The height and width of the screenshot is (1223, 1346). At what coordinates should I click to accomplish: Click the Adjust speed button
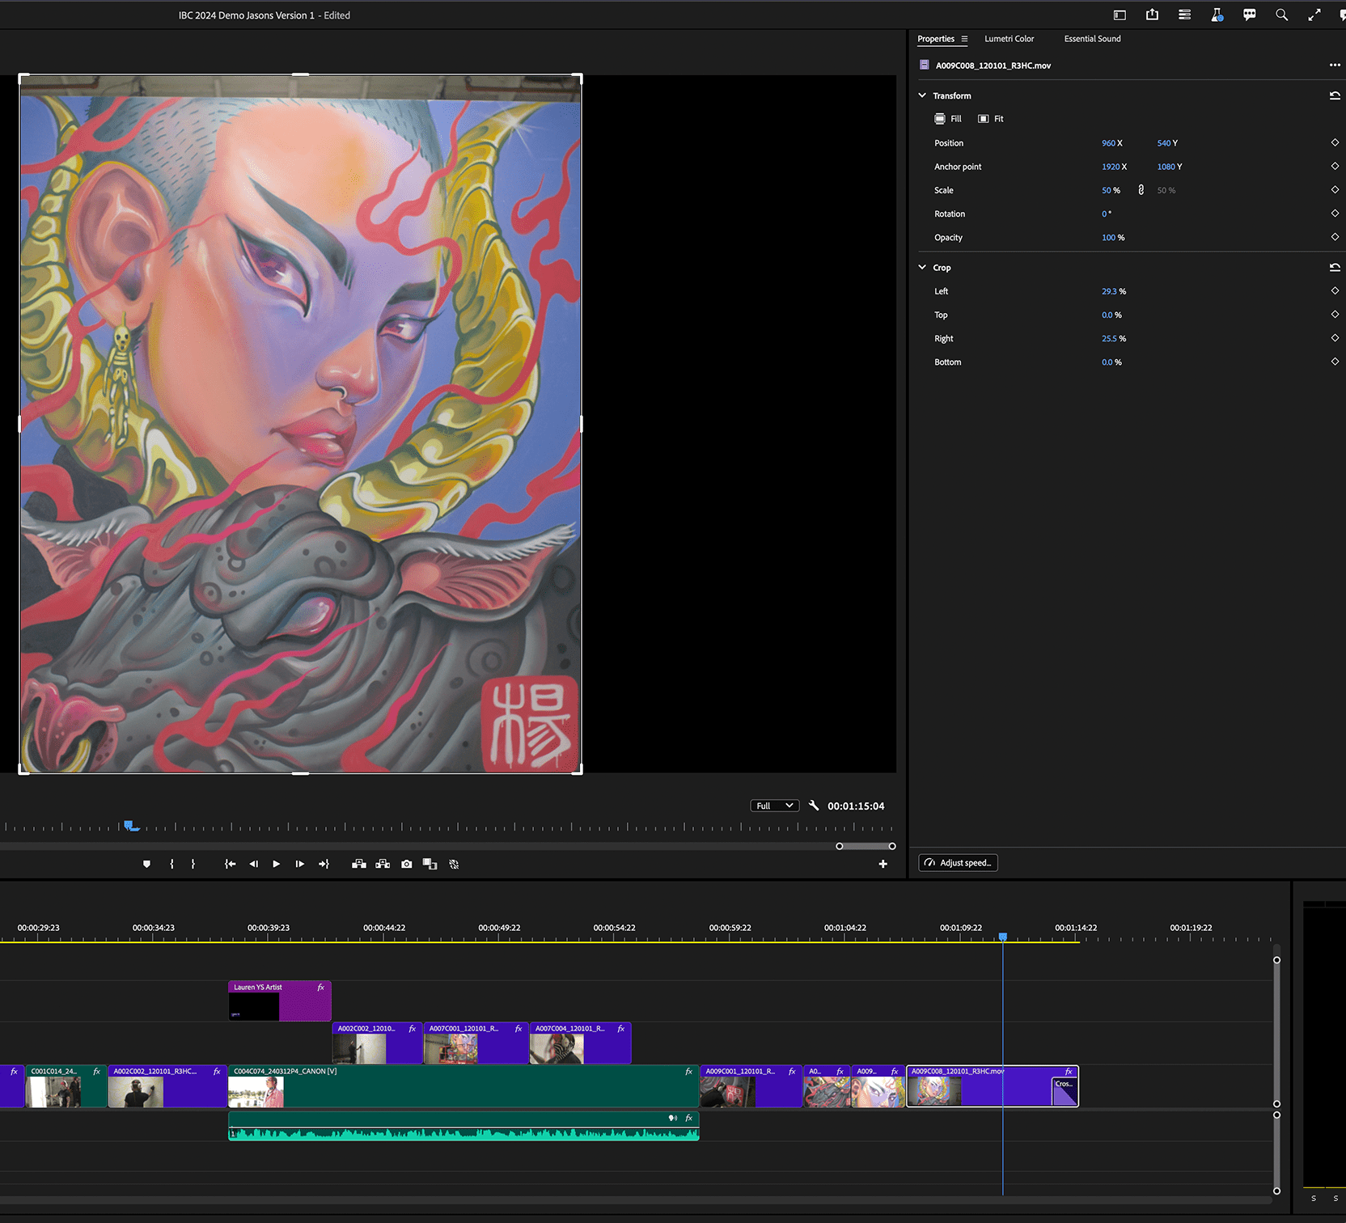(958, 863)
